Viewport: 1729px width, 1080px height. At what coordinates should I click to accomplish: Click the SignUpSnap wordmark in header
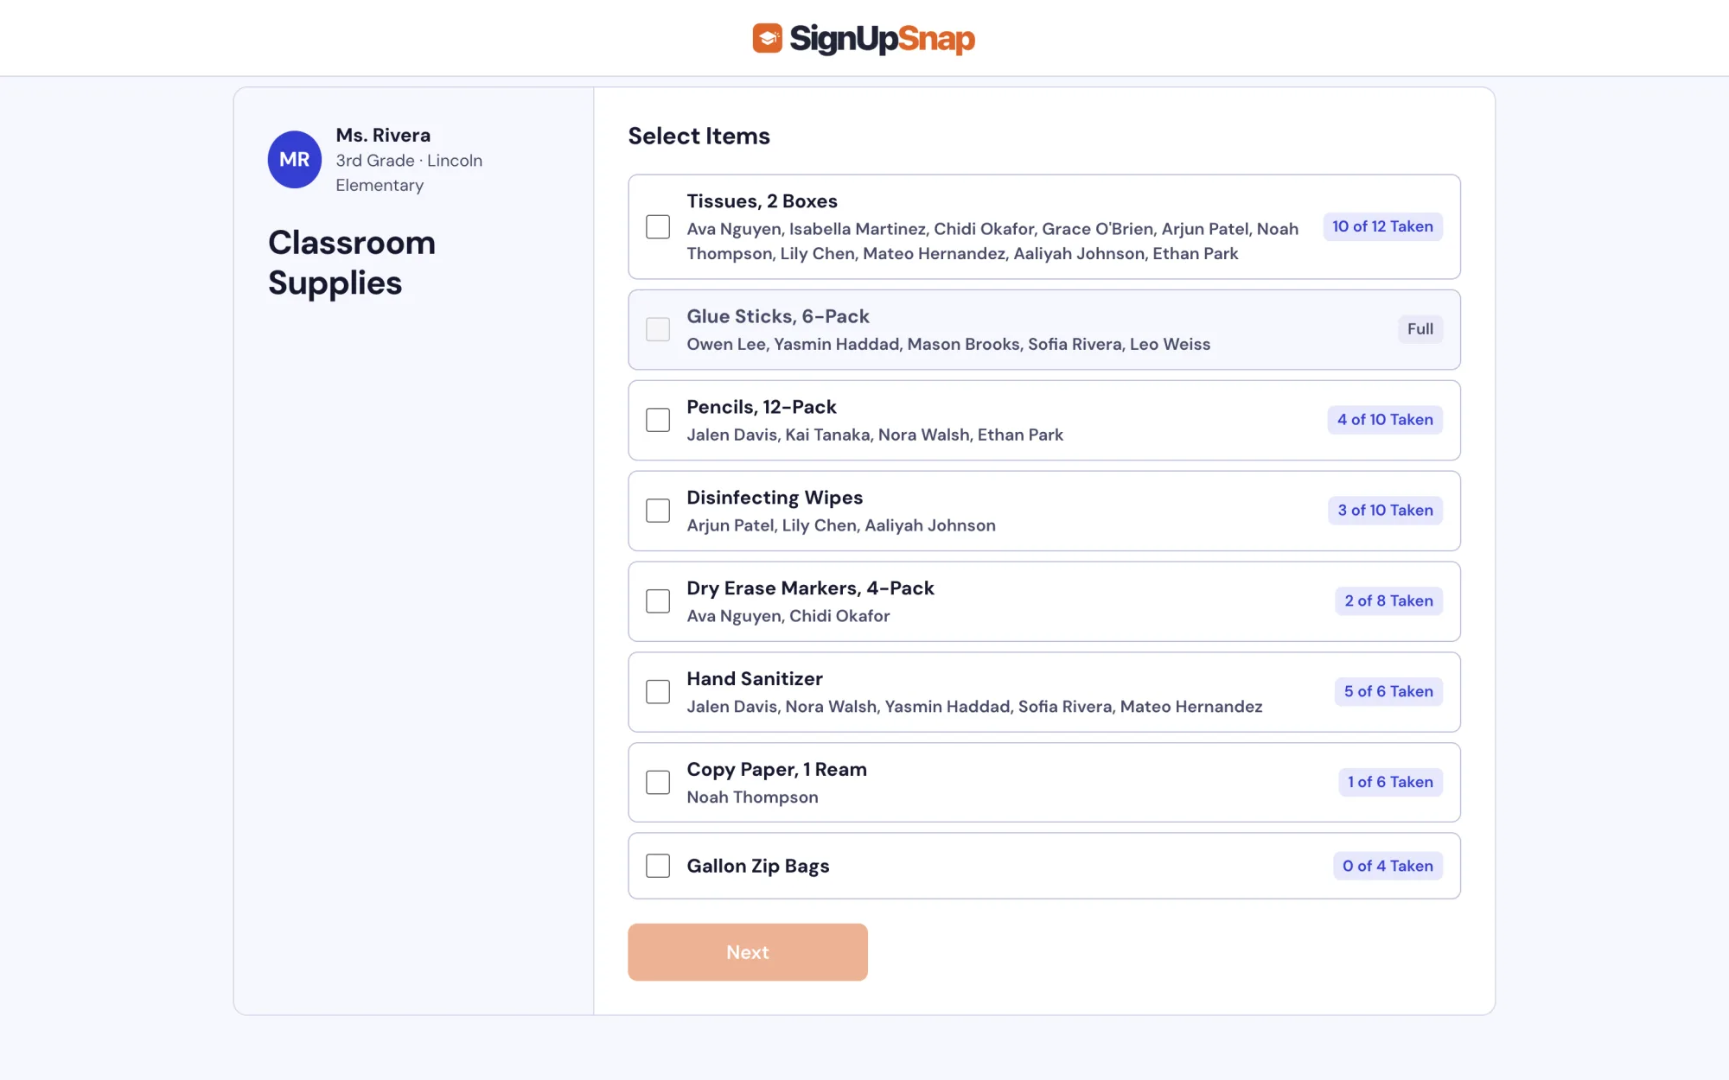[882, 39]
